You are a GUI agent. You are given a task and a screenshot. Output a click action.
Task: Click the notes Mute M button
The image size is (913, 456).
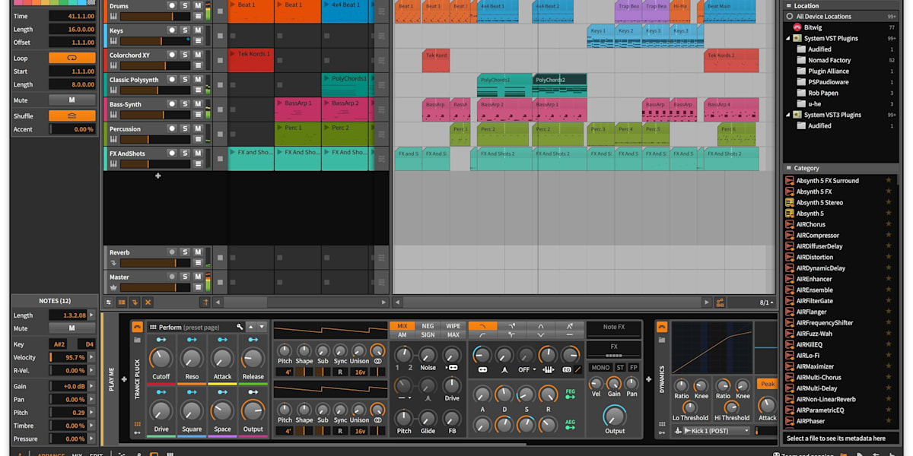tap(72, 328)
